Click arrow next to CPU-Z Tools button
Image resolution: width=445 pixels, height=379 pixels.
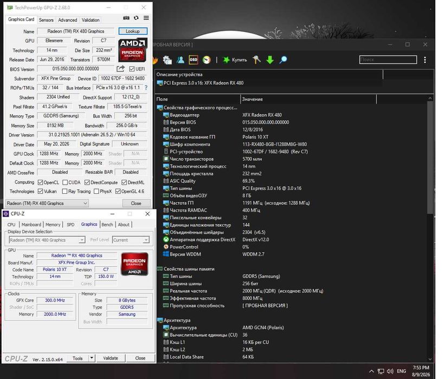pos(92,358)
